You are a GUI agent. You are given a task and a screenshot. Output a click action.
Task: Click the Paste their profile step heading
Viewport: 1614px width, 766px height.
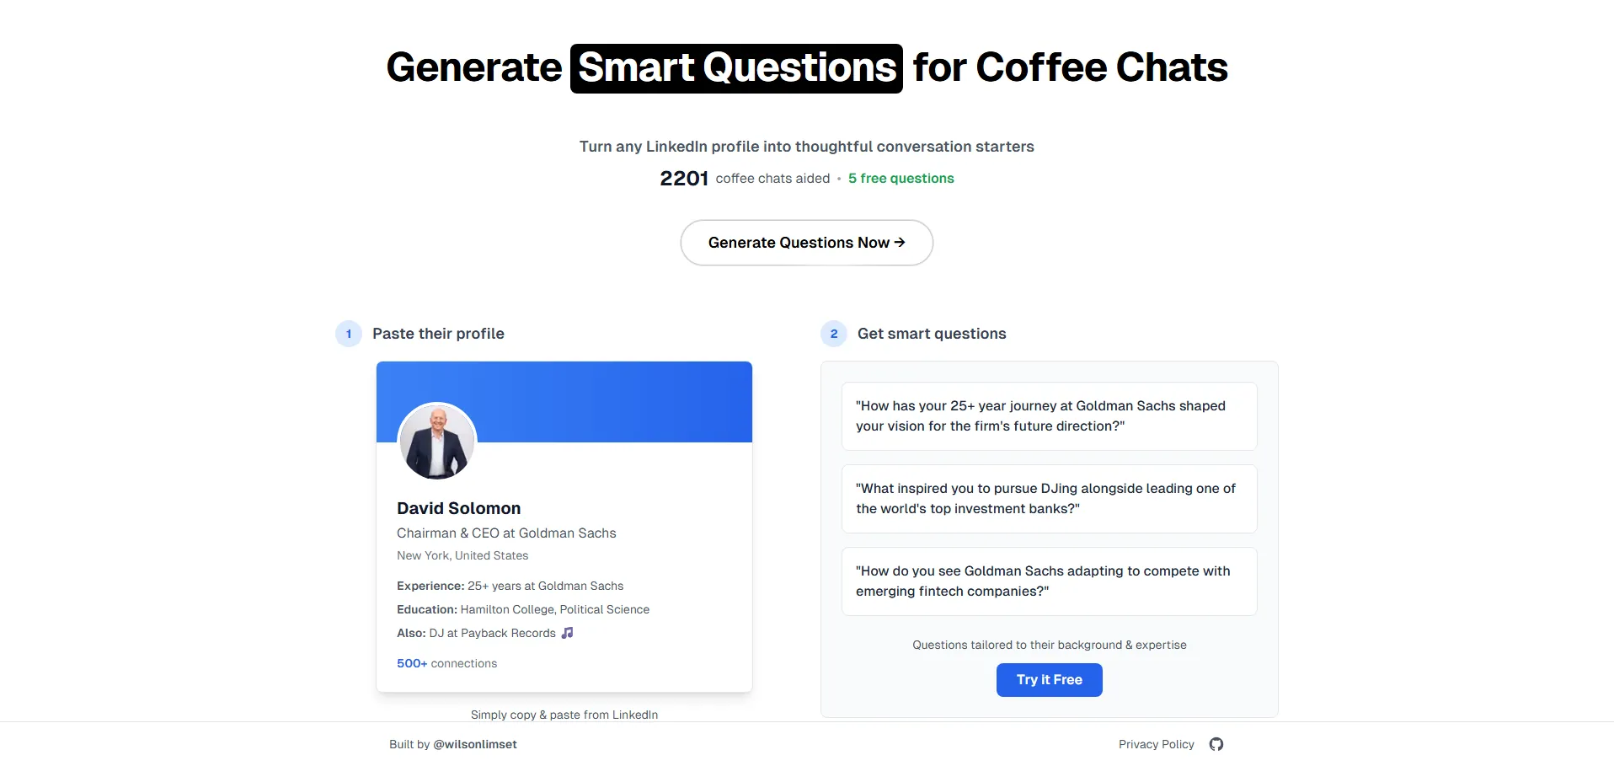(438, 334)
